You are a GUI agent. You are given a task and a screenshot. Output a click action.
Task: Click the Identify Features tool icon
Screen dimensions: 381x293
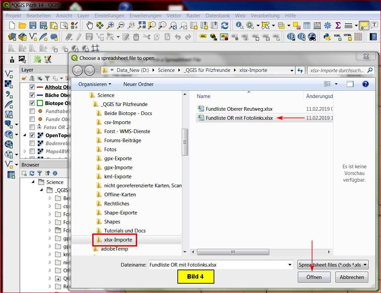[239, 25]
